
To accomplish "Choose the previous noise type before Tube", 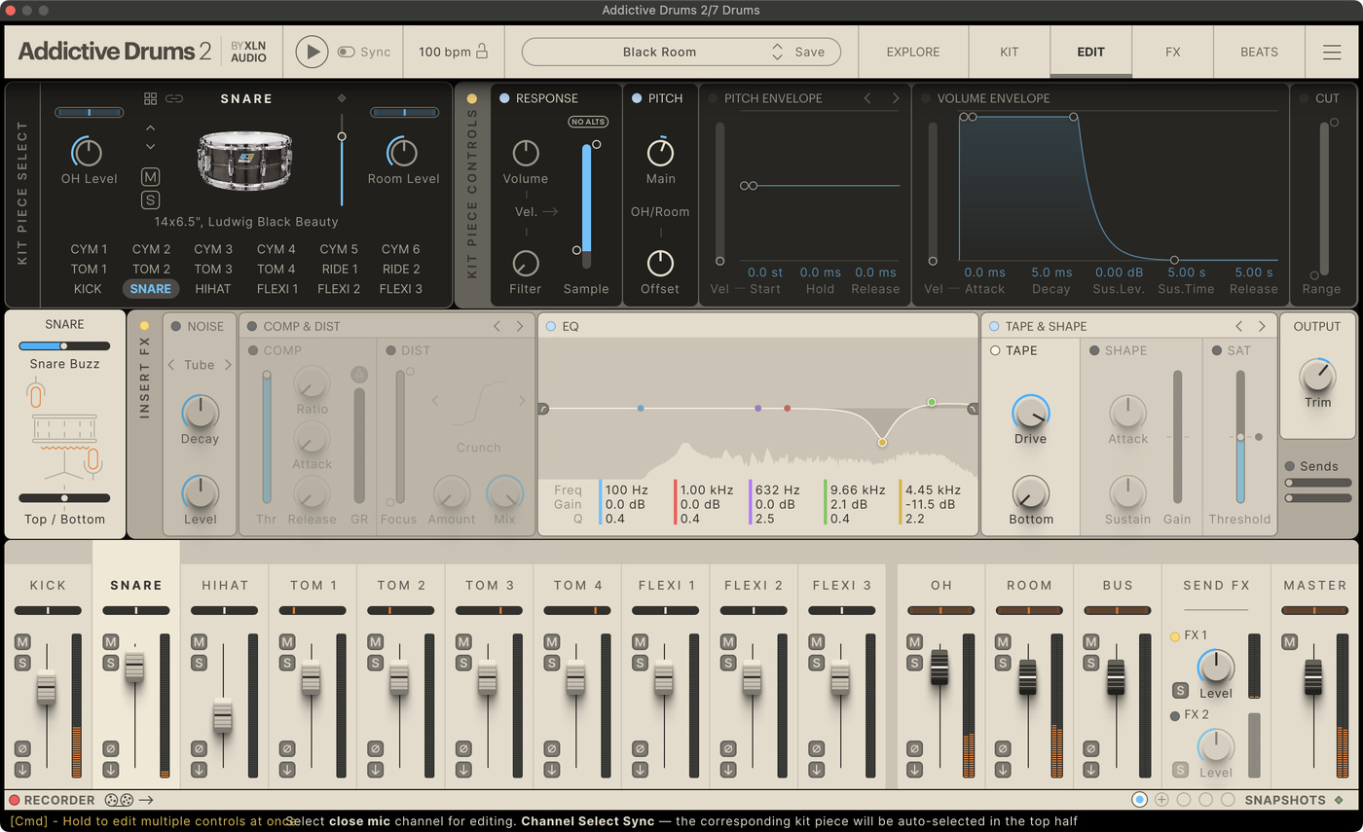I will tap(171, 365).
